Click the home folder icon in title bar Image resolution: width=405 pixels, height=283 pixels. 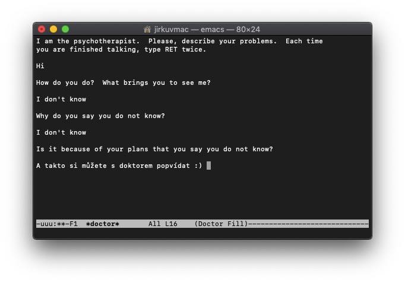[147, 30]
